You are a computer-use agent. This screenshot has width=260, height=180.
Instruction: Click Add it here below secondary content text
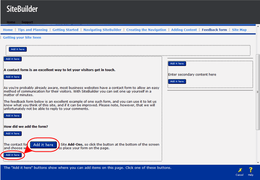(x=177, y=82)
